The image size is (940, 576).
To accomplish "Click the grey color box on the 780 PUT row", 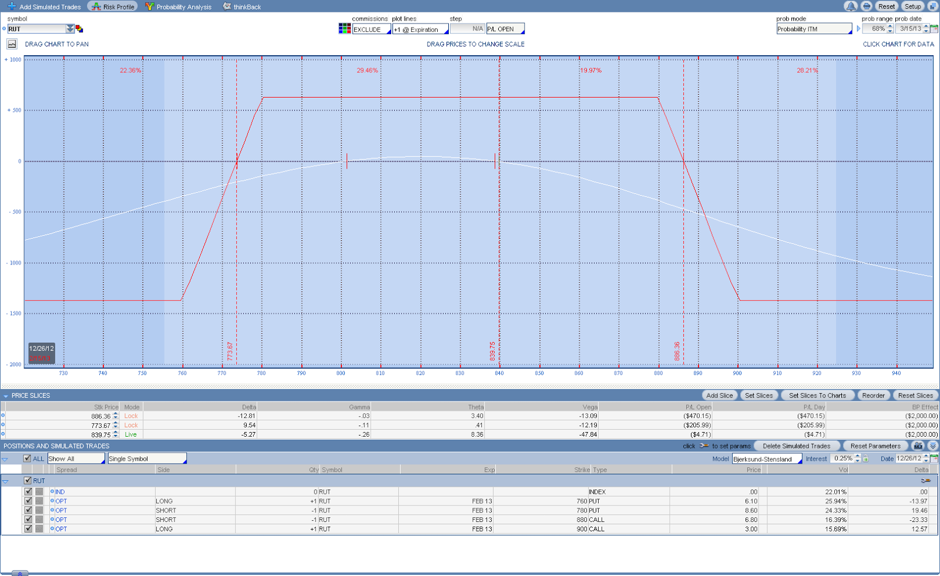I will pos(39,510).
